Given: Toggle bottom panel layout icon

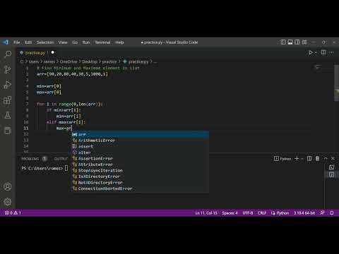Looking at the screenshot, I should (x=290, y=42).
